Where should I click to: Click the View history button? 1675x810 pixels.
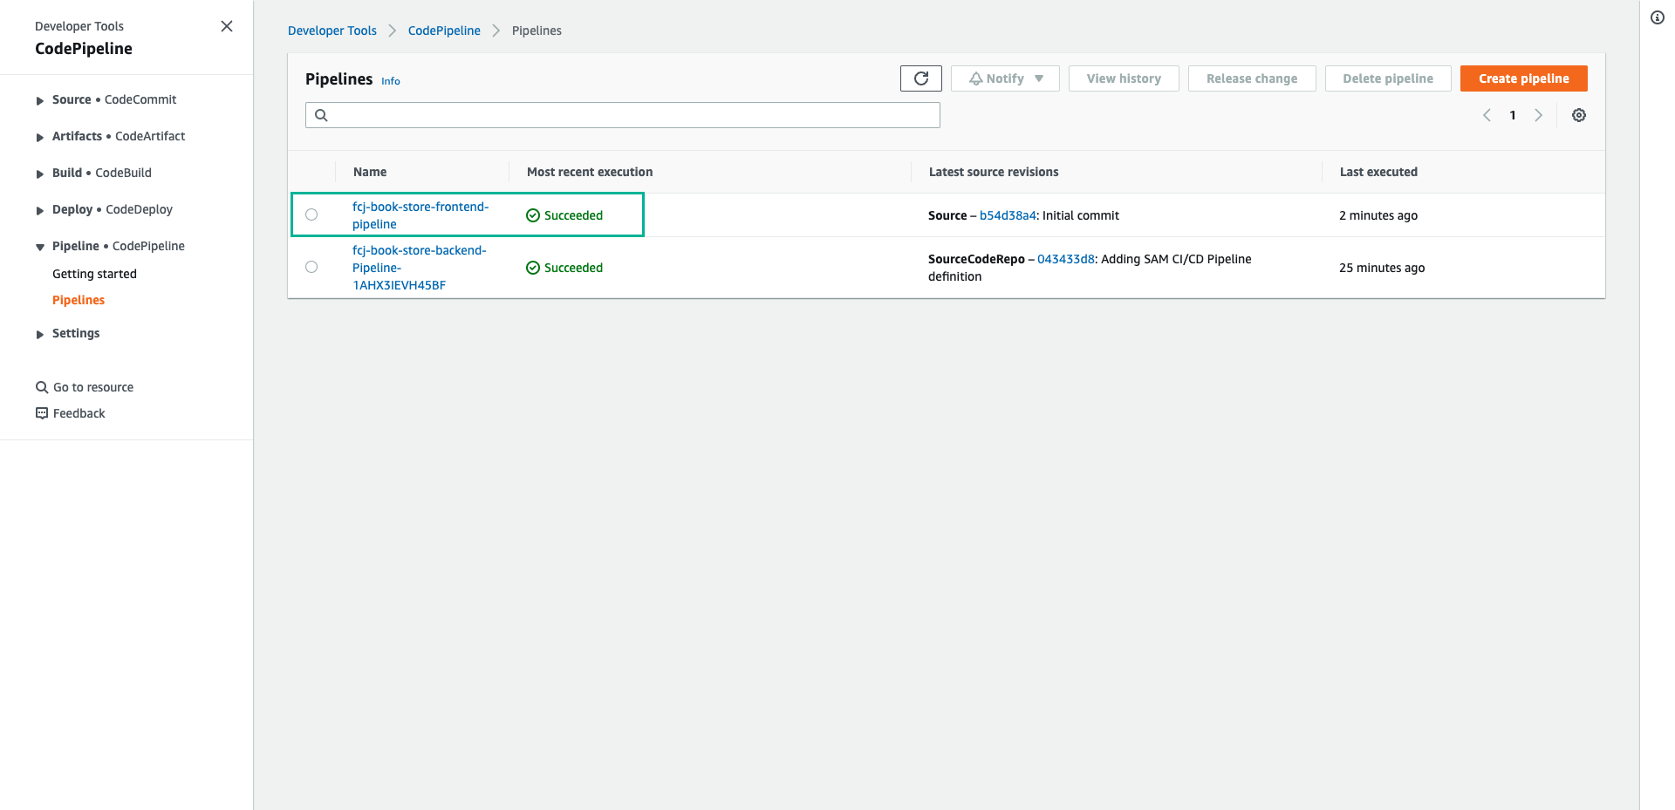pos(1124,78)
